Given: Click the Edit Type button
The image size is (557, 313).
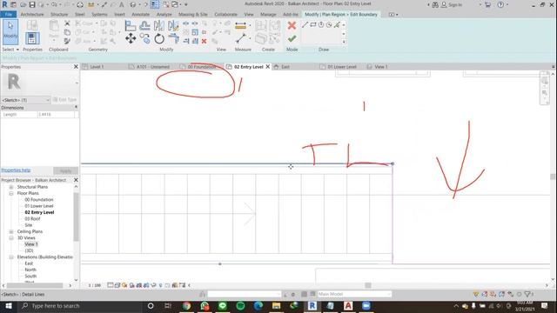Looking at the screenshot, I should point(65,100).
